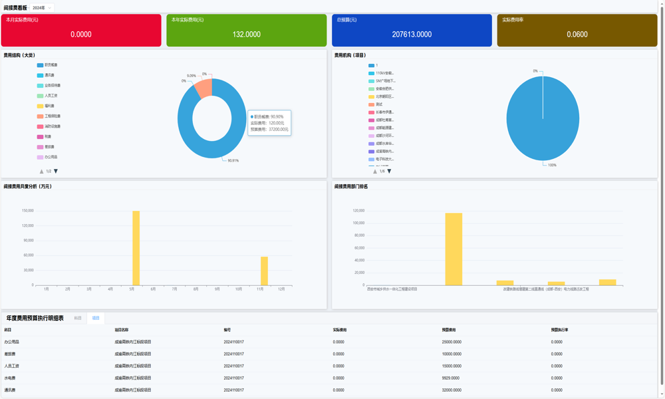
Task: Go to next page of 费用结构 legend
Action: coord(56,172)
